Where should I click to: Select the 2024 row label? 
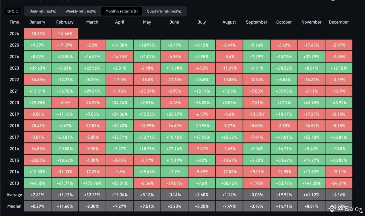(14, 57)
